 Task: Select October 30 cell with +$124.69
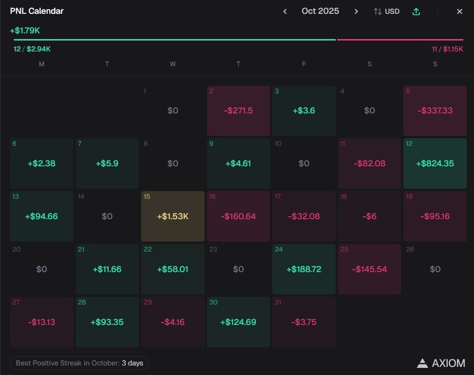[x=238, y=322]
